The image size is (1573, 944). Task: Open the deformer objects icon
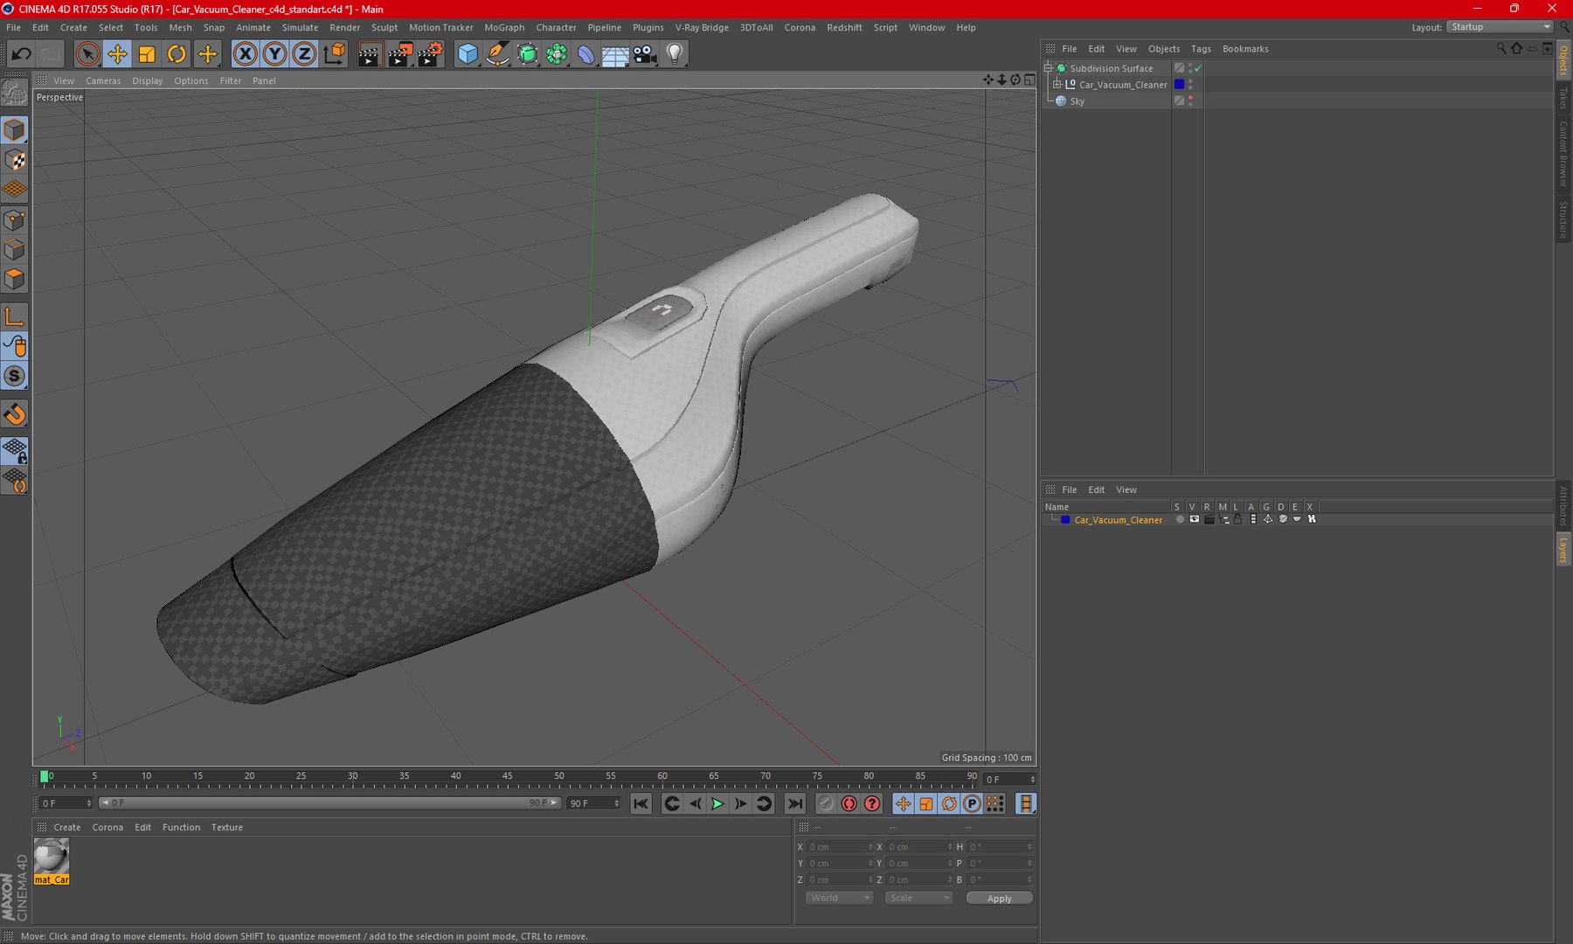click(586, 54)
